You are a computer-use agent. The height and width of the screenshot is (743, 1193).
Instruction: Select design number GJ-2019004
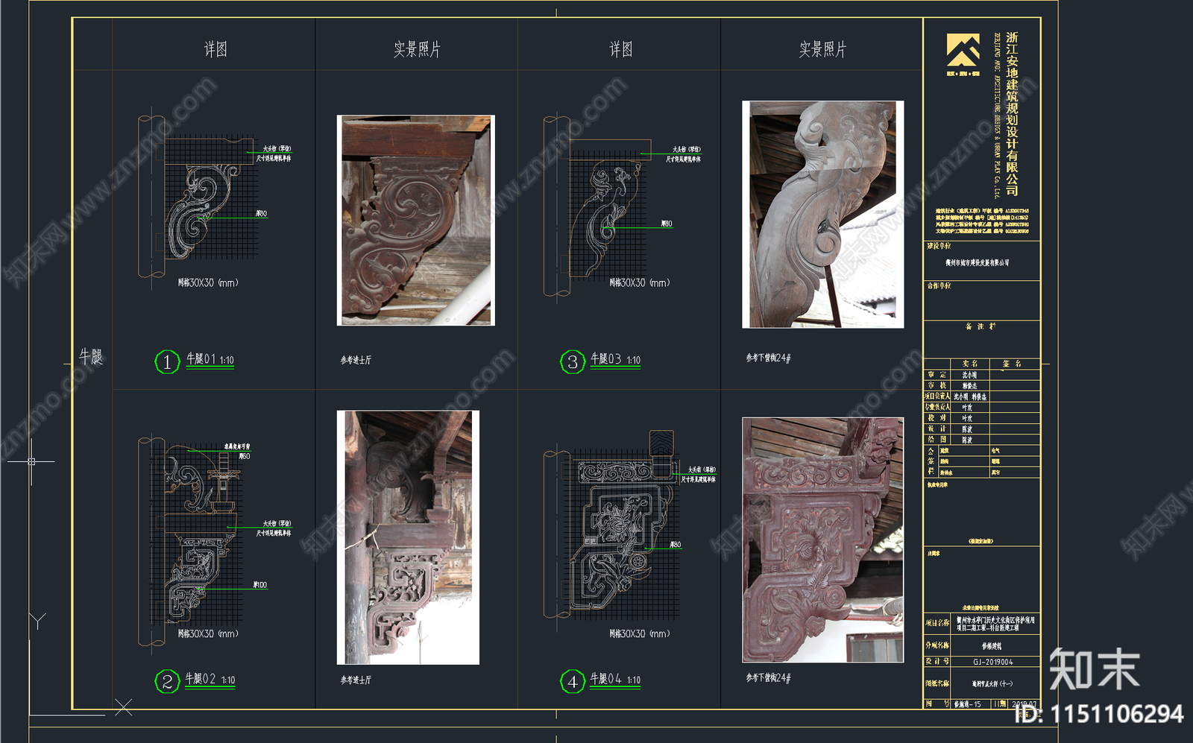coord(992,662)
